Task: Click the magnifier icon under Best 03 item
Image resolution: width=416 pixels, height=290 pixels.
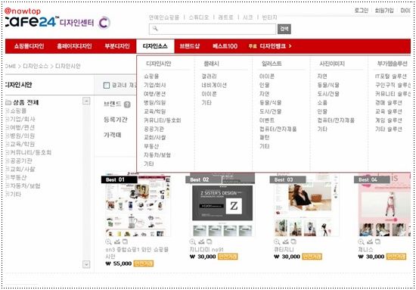Action: [277, 242]
